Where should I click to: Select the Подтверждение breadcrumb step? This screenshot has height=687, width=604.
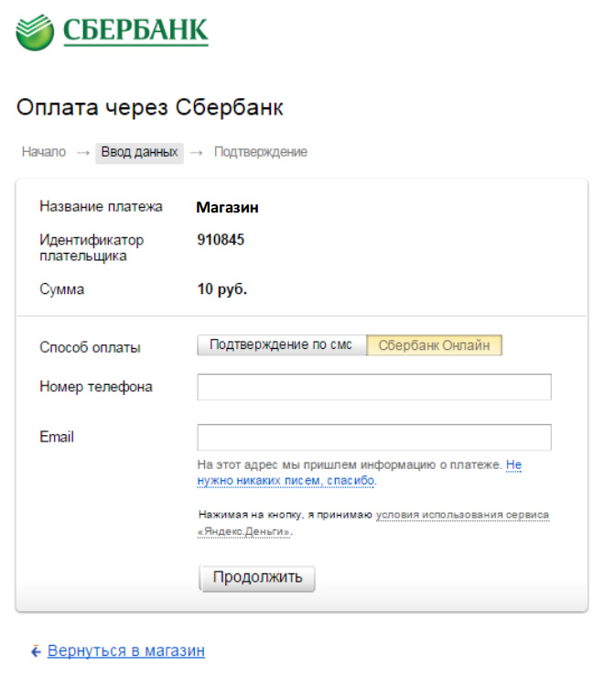pos(261,152)
